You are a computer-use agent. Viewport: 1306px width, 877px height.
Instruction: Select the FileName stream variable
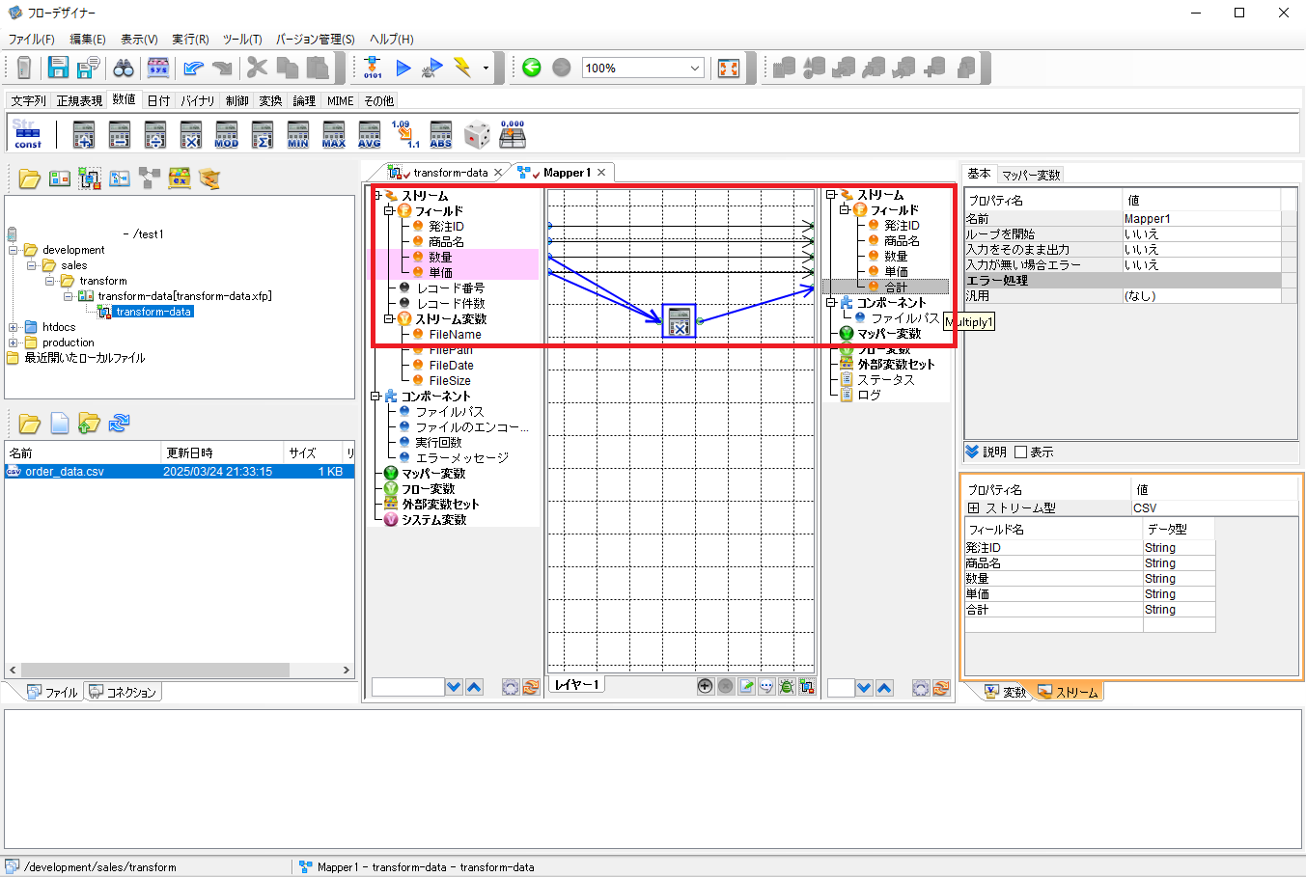click(x=455, y=335)
